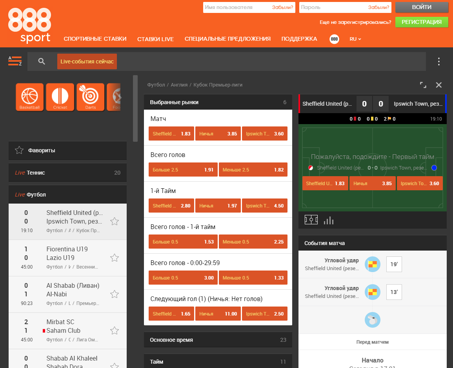Open Поддержка menu
This screenshot has width=453, height=368.
coord(299,39)
